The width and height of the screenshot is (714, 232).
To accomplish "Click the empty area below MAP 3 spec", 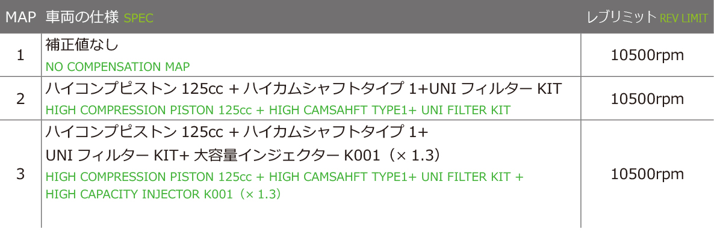I will point(311,215).
